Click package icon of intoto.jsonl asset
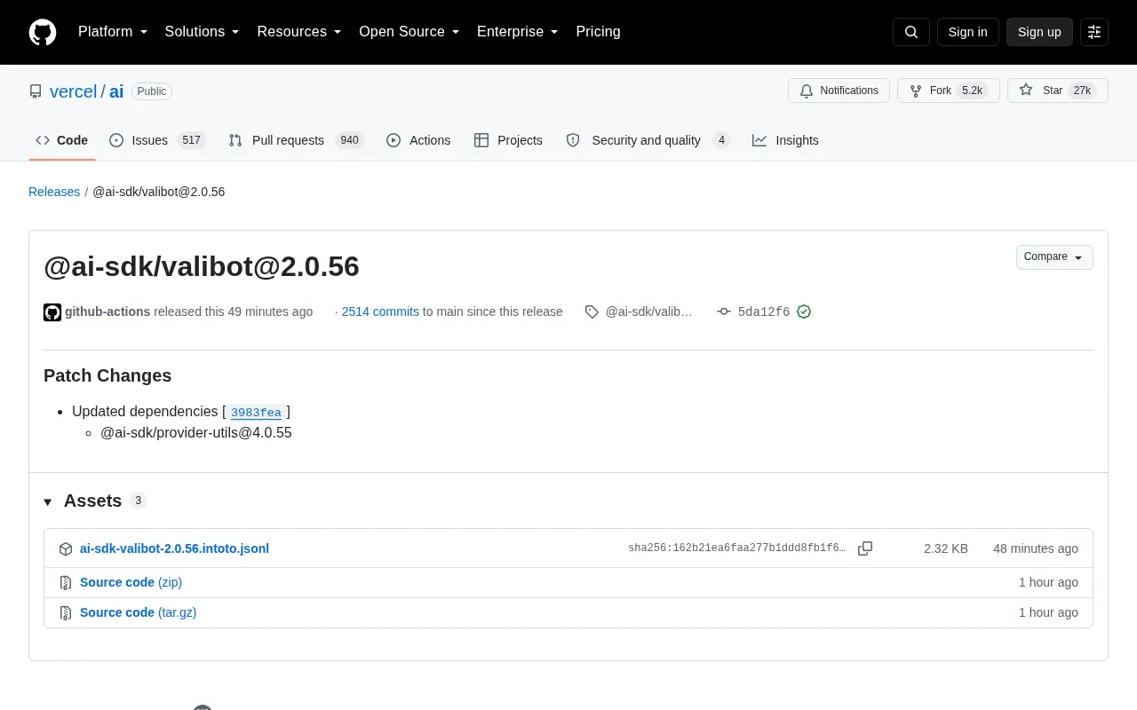 pyautogui.click(x=66, y=548)
